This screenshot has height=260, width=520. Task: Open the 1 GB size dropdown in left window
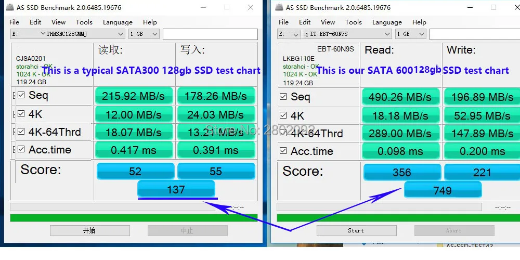144,34
